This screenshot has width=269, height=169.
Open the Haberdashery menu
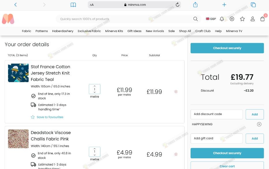63,31
